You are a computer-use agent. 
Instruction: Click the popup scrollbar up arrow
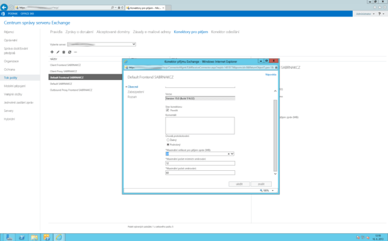pos(275,91)
